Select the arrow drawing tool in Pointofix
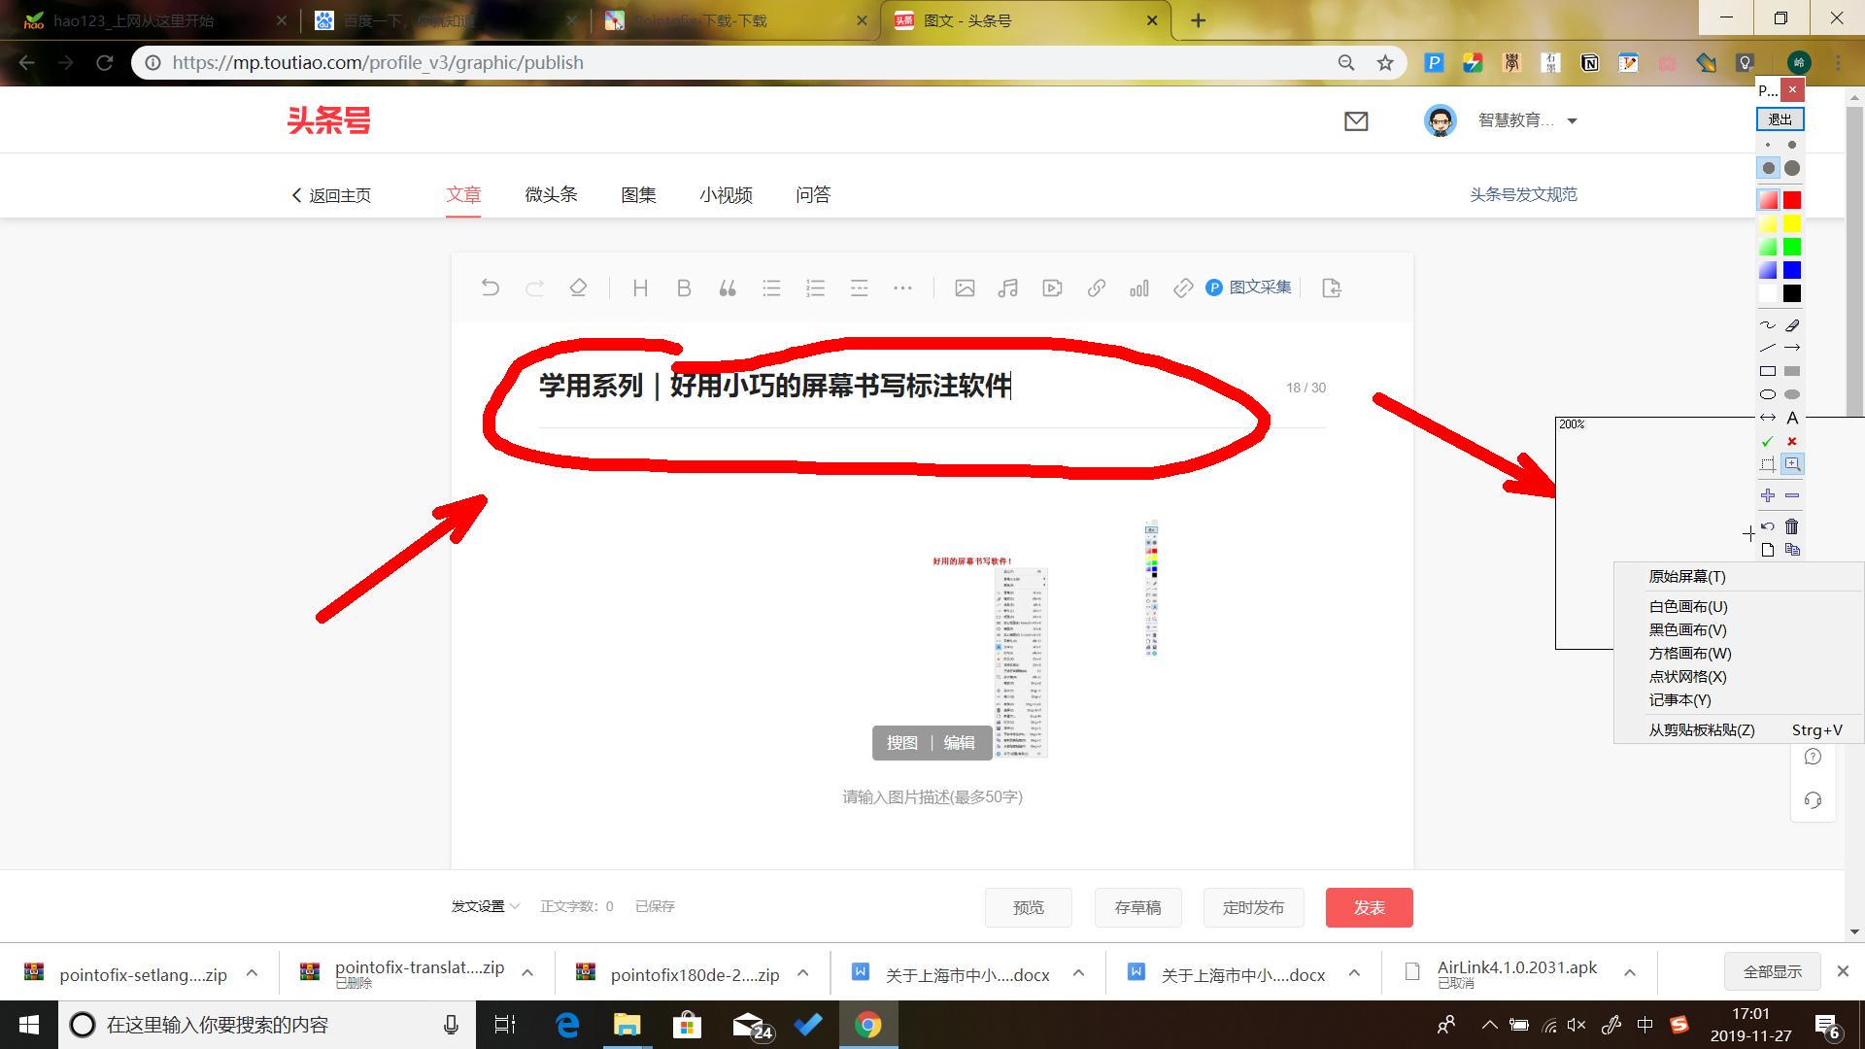Screen dimensions: 1865x1049 1793,348
